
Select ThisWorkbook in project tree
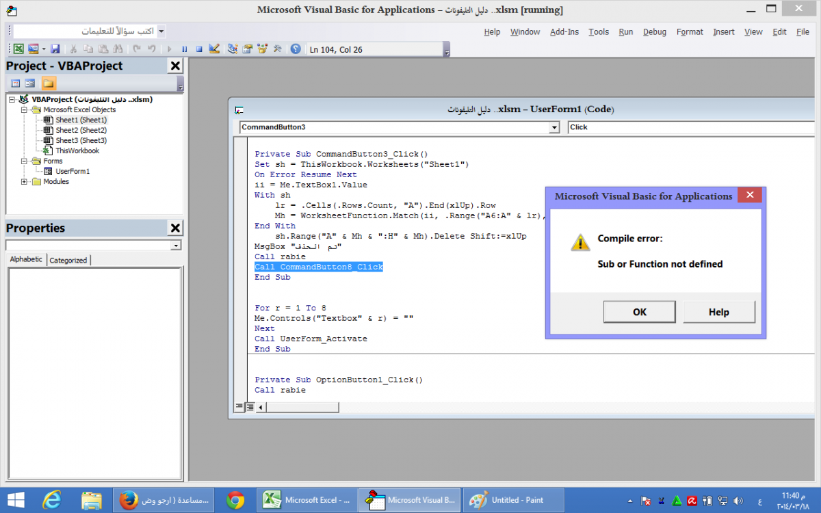coord(77,150)
